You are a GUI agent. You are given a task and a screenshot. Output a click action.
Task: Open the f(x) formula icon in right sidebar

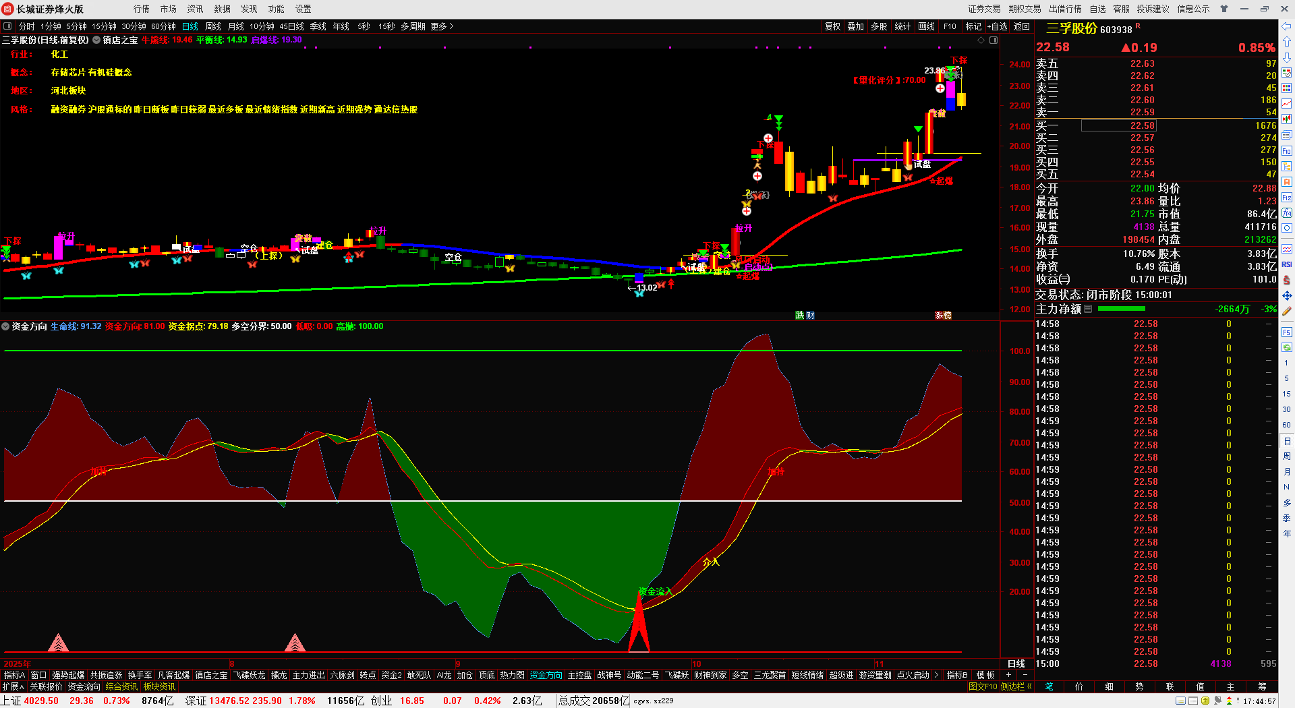click(1287, 213)
